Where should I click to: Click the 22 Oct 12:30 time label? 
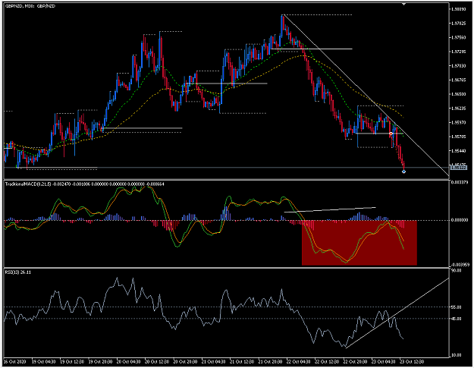(x=327, y=362)
